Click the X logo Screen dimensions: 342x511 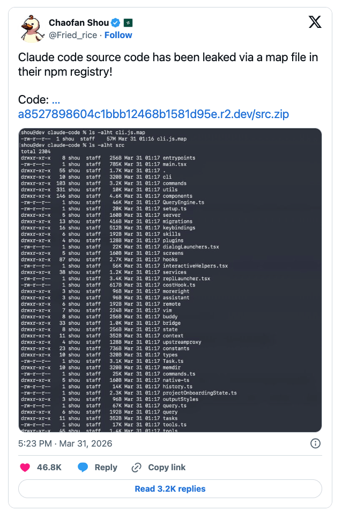click(315, 22)
